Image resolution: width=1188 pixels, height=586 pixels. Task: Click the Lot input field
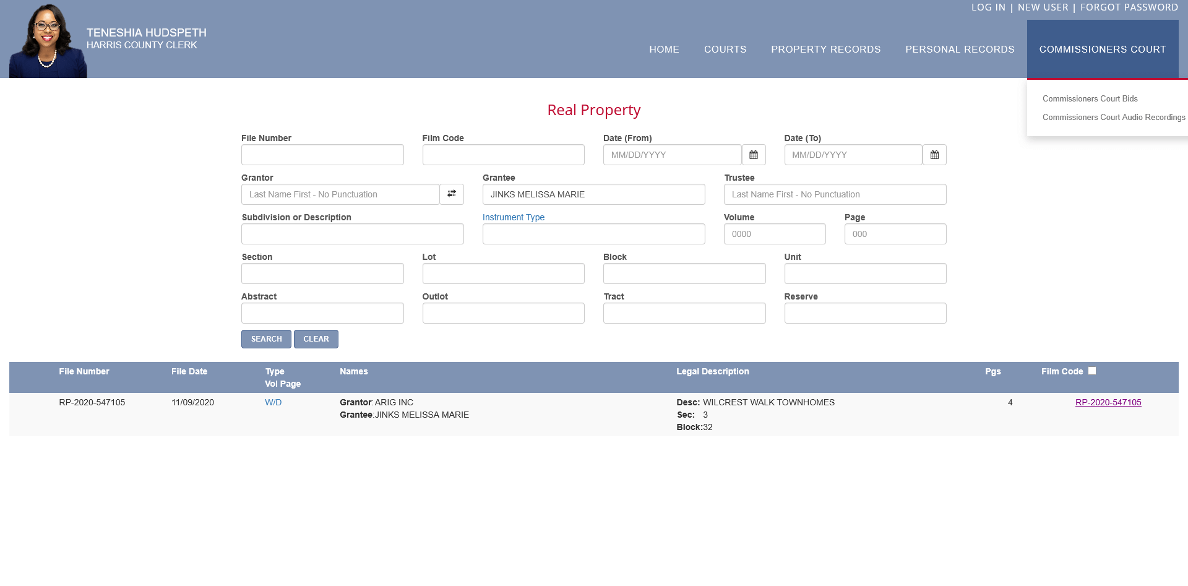(504, 274)
